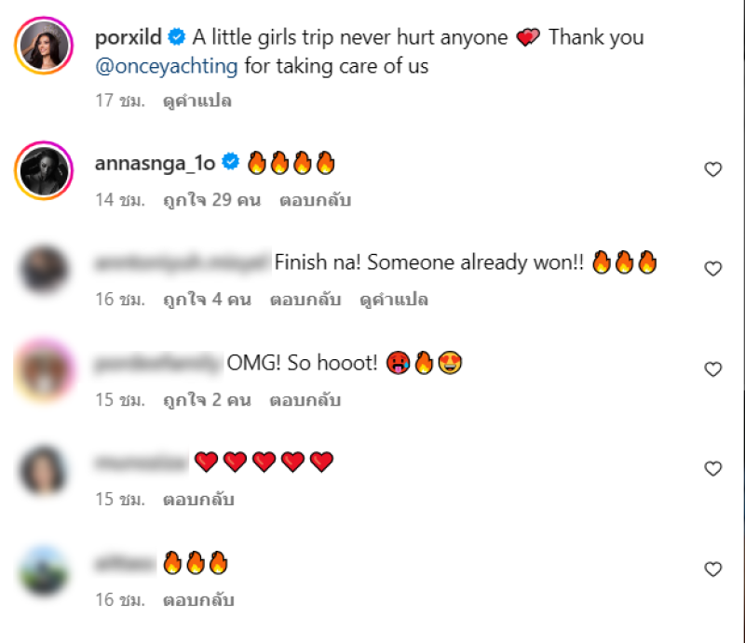745x643 pixels.
Task: Like the annasnga_1o comment with heart icon
Action: [712, 169]
